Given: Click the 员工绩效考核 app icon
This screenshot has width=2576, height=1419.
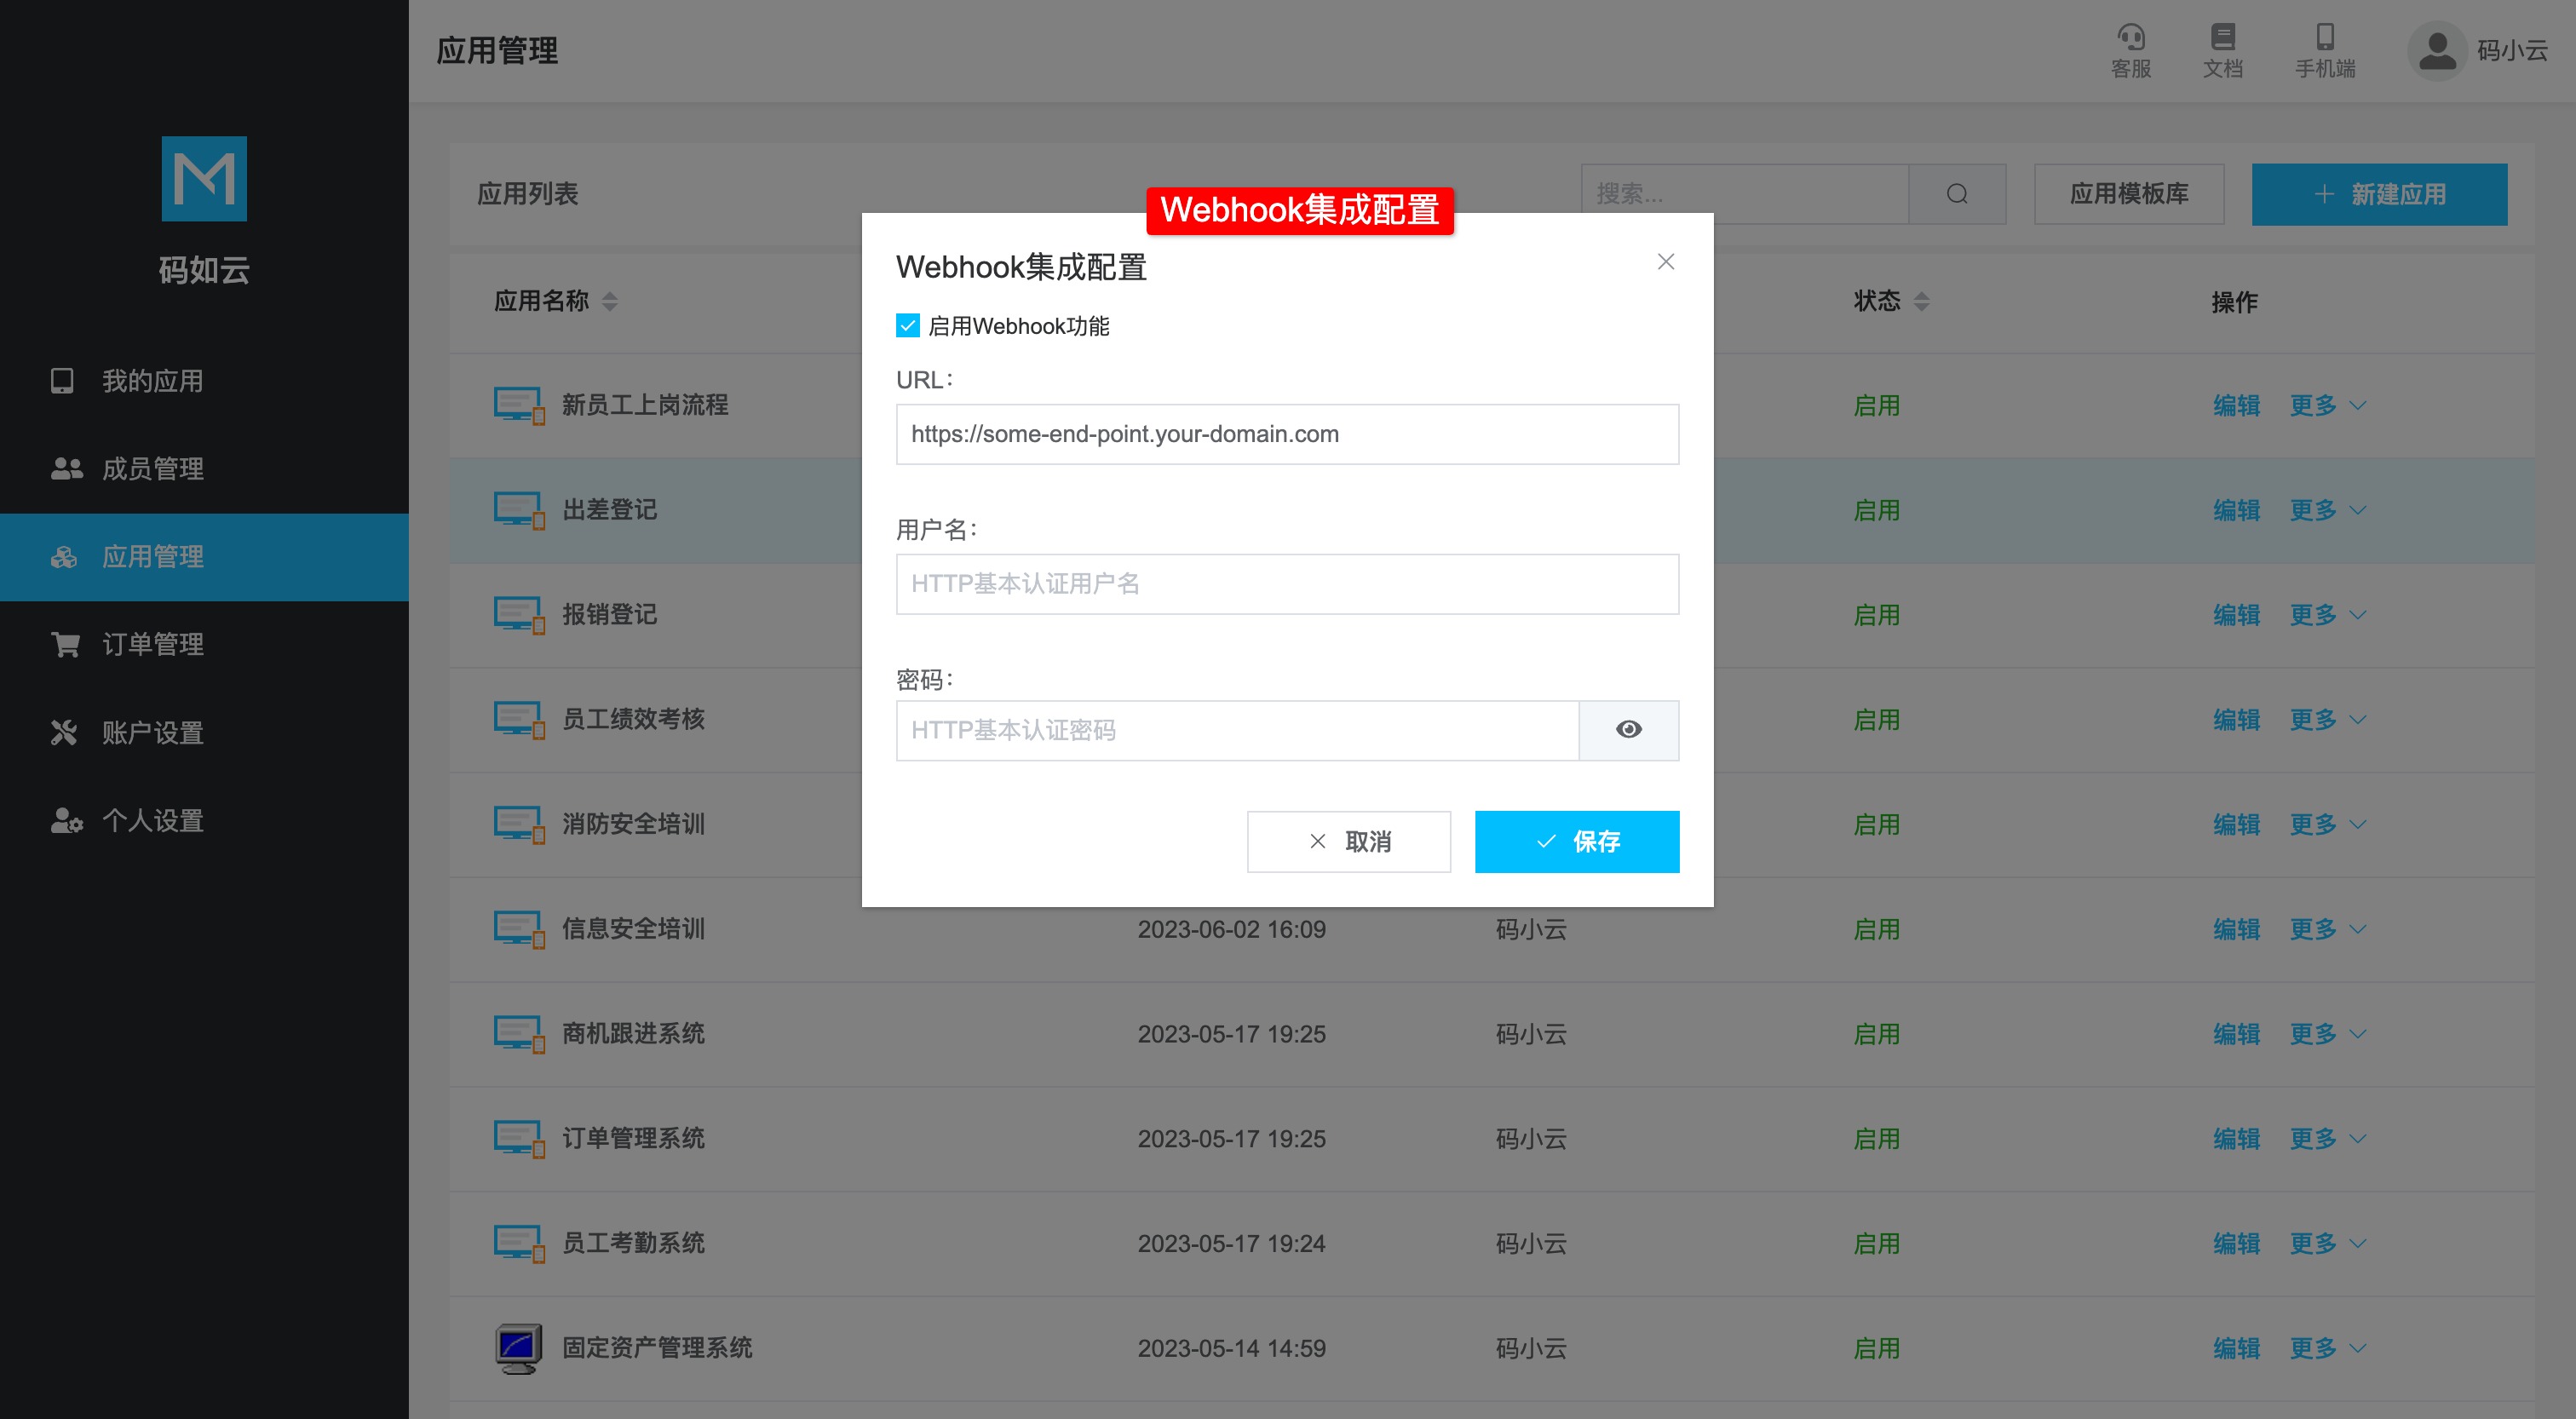Looking at the screenshot, I should 518,719.
